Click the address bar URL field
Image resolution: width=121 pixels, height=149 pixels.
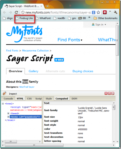pos(58,13)
